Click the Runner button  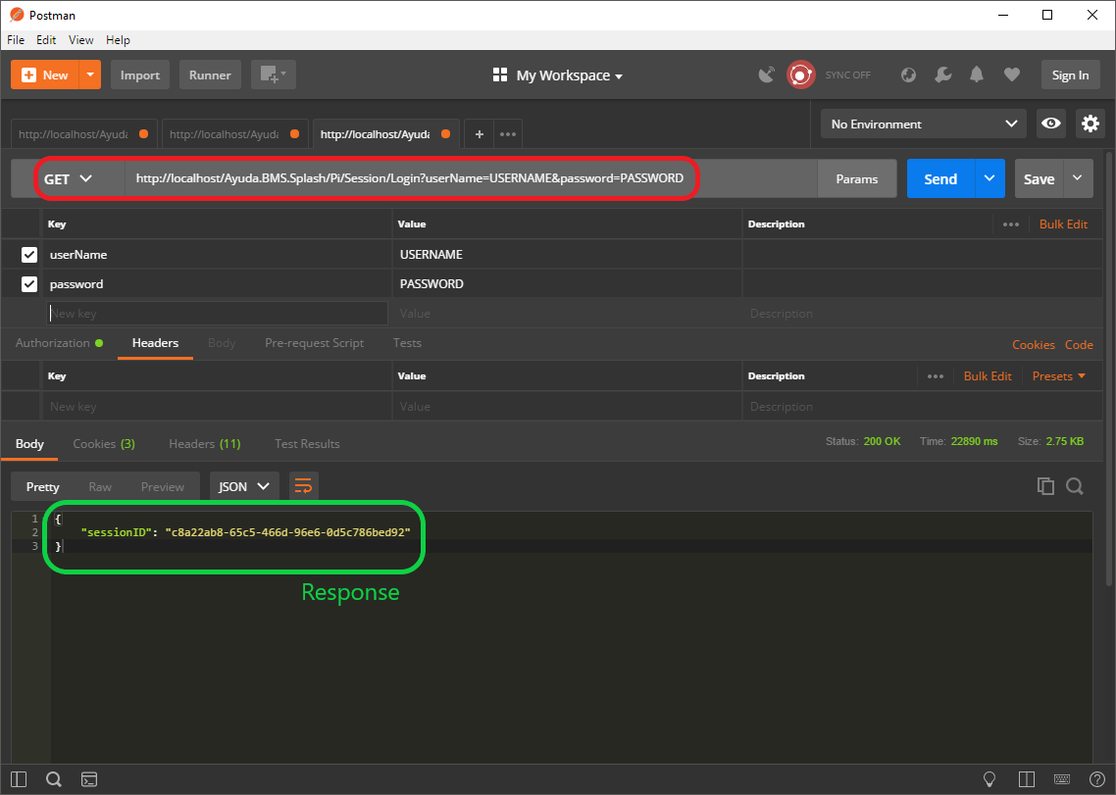pyautogui.click(x=210, y=75)
